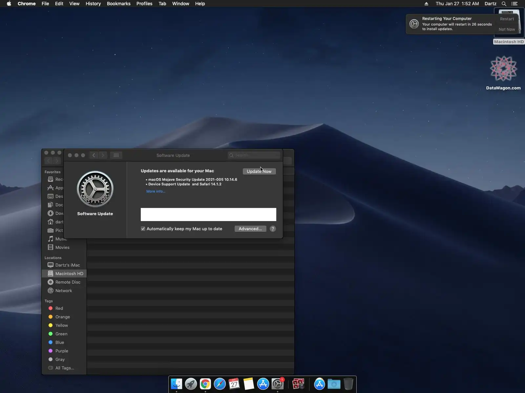The width and height of the screenshot is (525, 393).
Task: Select Remote Disc in Finder sidebar
Action: [x=64, y=282]
